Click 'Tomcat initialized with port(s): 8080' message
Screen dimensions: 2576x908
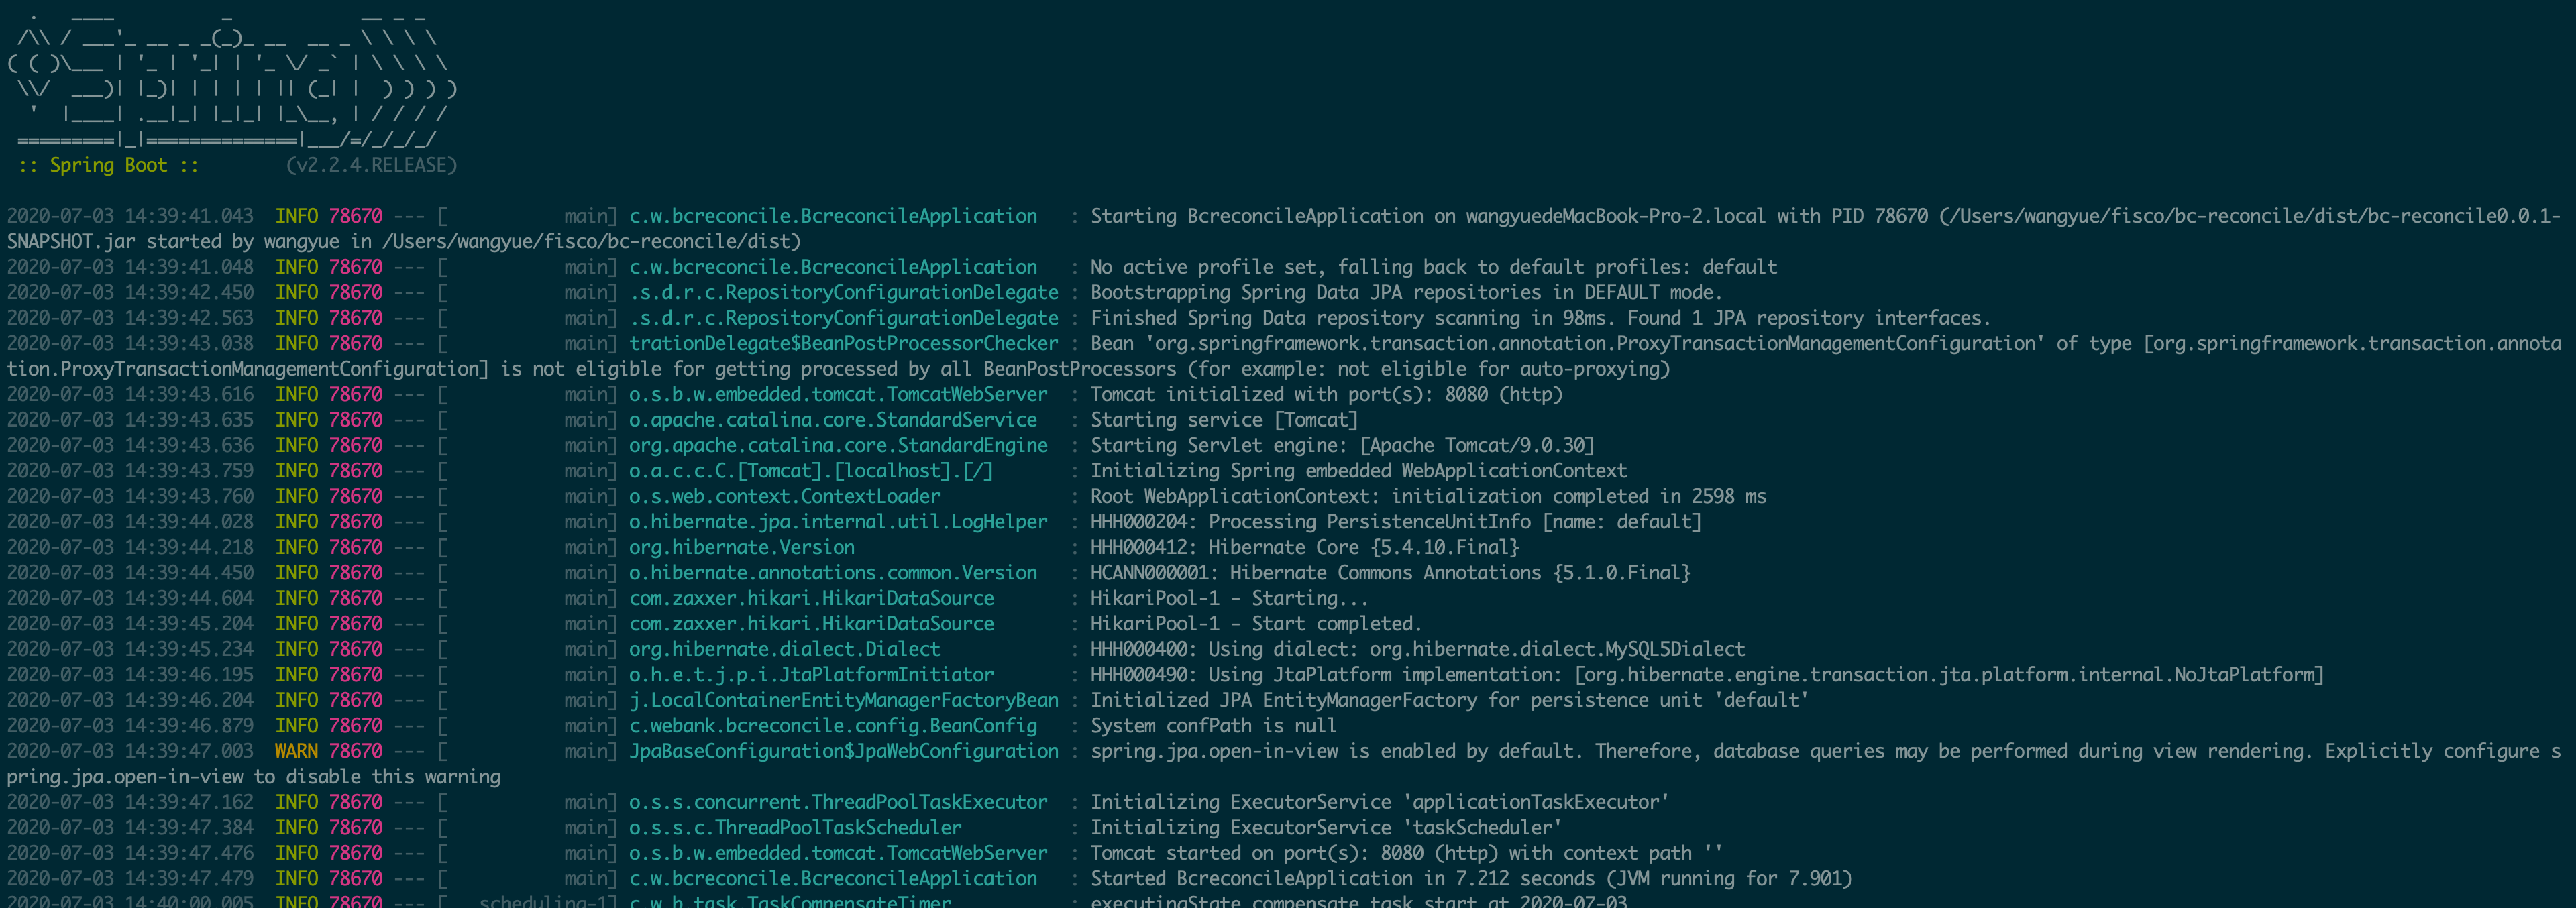pos(1326,394)
